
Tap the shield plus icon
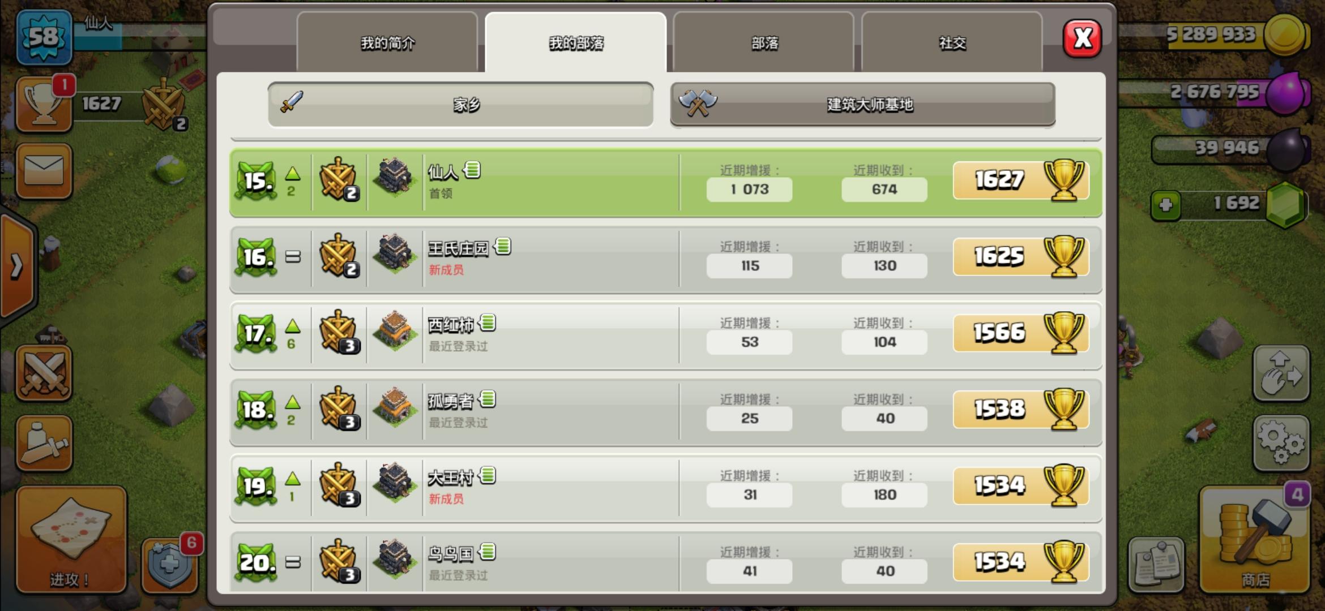tap(170, 565)
